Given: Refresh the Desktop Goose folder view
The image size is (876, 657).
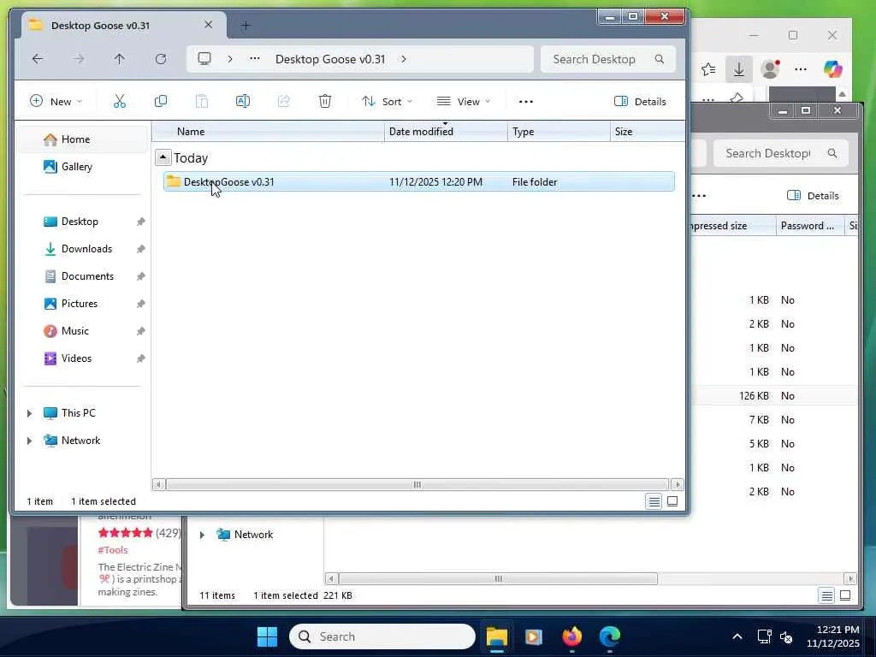Looking at the screenshot, I should point(160,59).
